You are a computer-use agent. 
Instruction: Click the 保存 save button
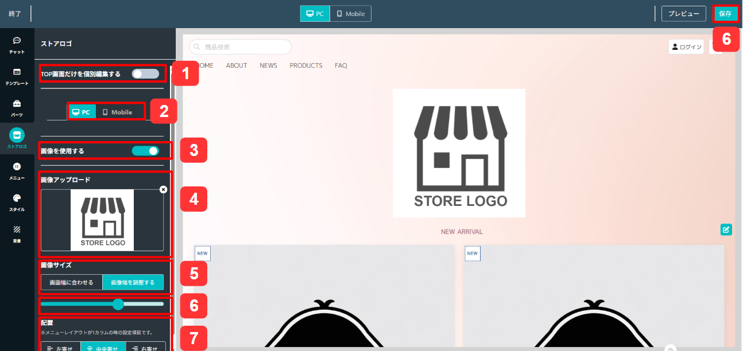[725, 14]
